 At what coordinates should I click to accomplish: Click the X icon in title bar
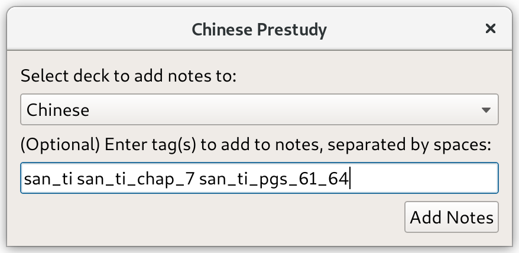coord(490,29)
